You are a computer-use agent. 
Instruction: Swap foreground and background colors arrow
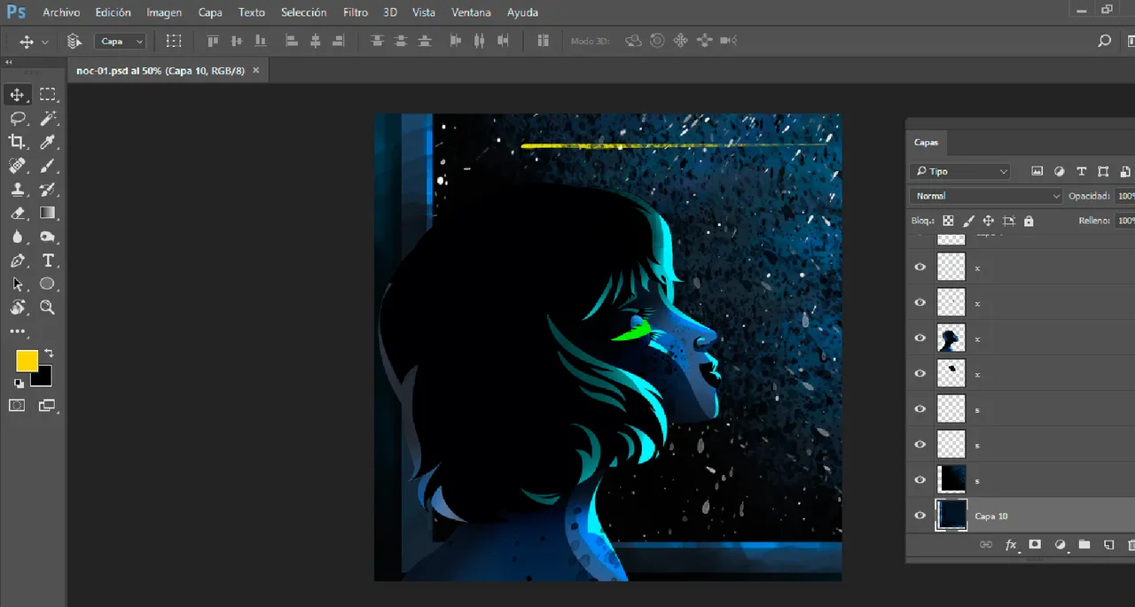click(49, 353)
